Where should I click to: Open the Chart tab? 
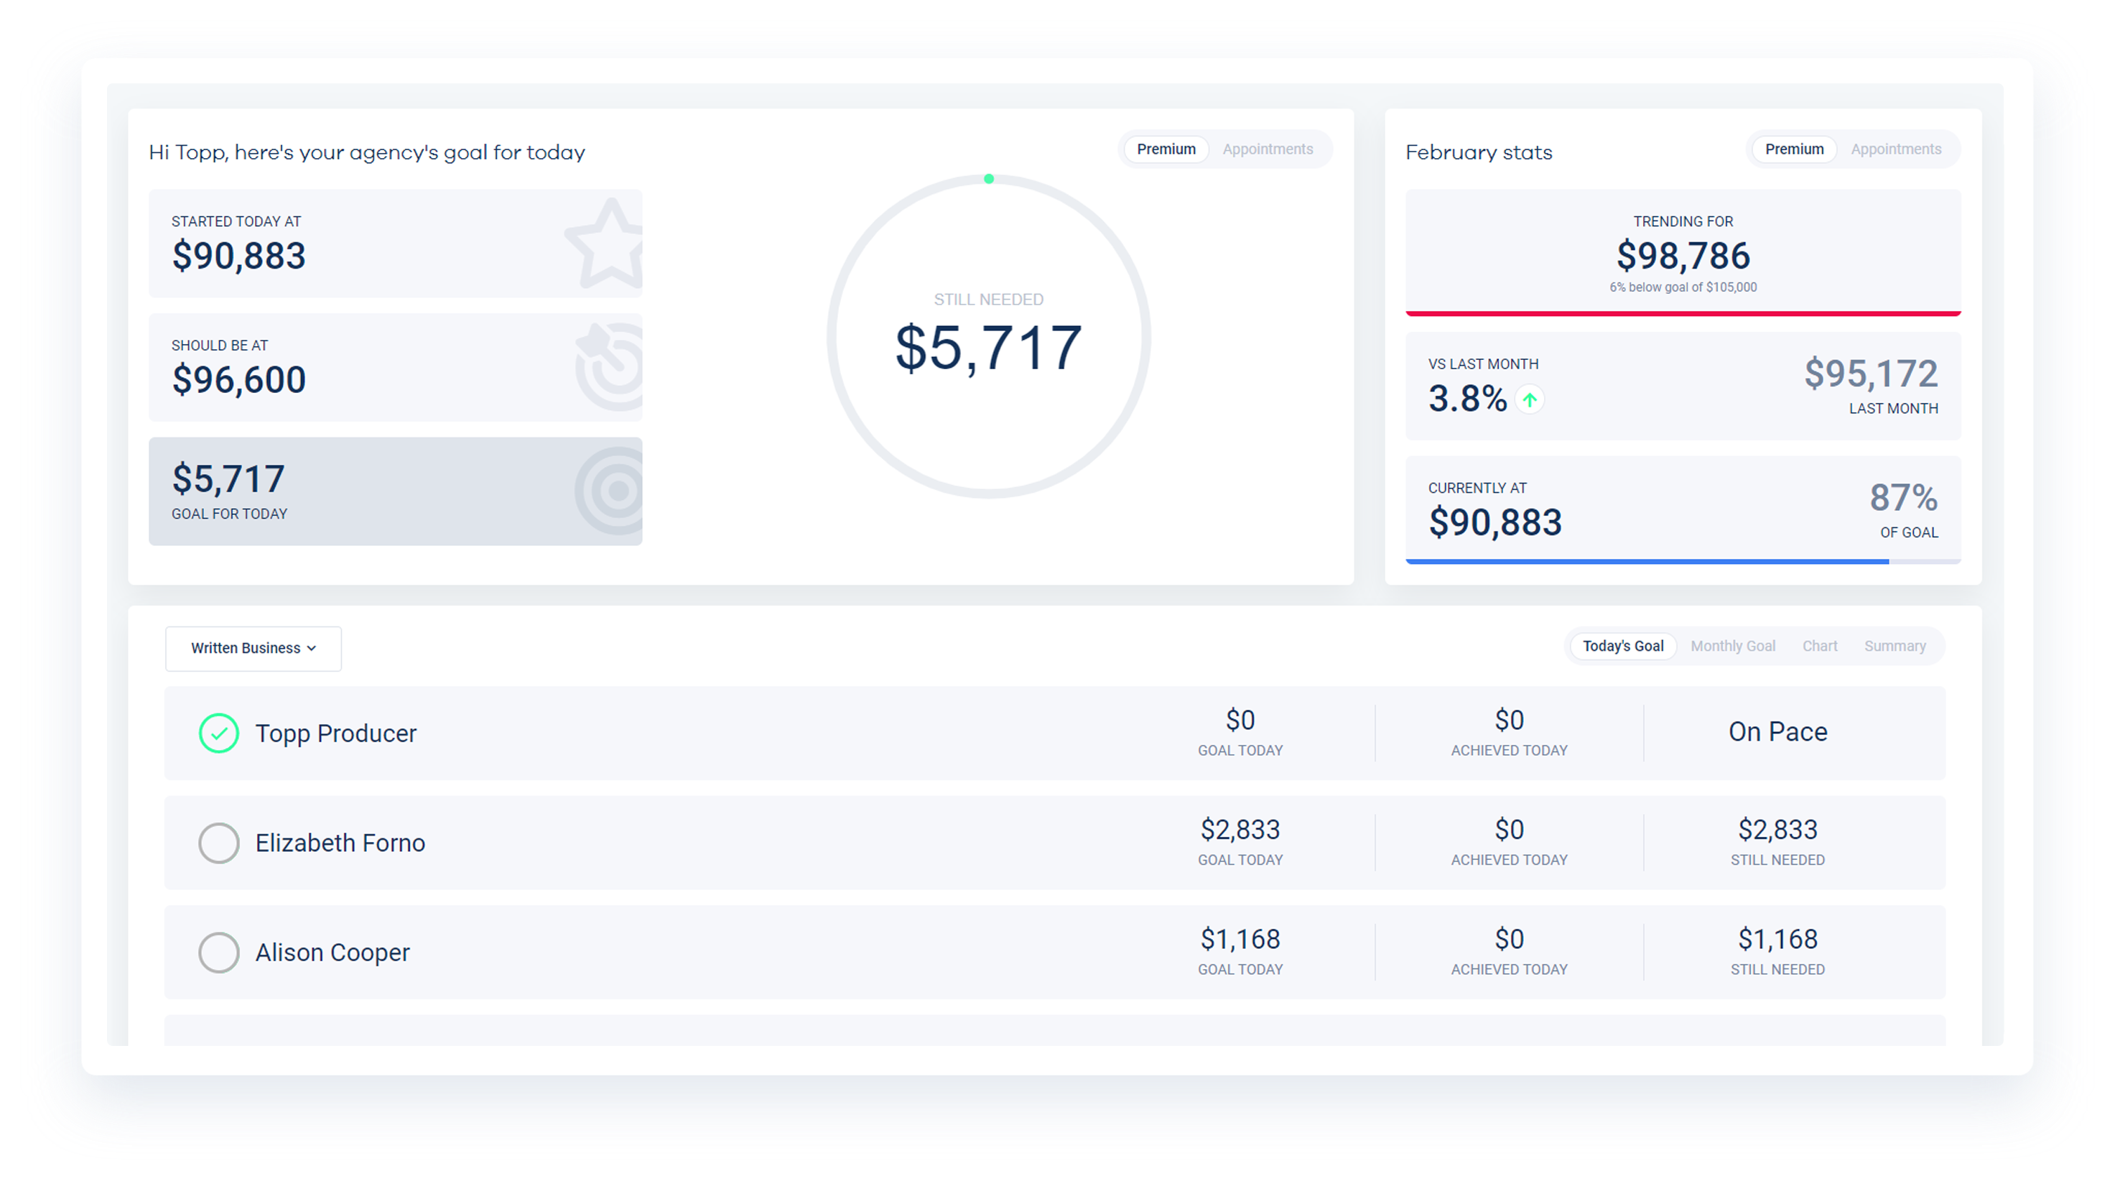1819,647
